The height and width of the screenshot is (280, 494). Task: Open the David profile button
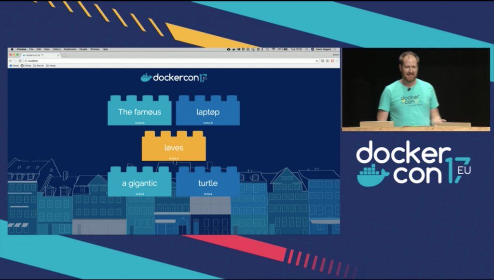point(336,55)
